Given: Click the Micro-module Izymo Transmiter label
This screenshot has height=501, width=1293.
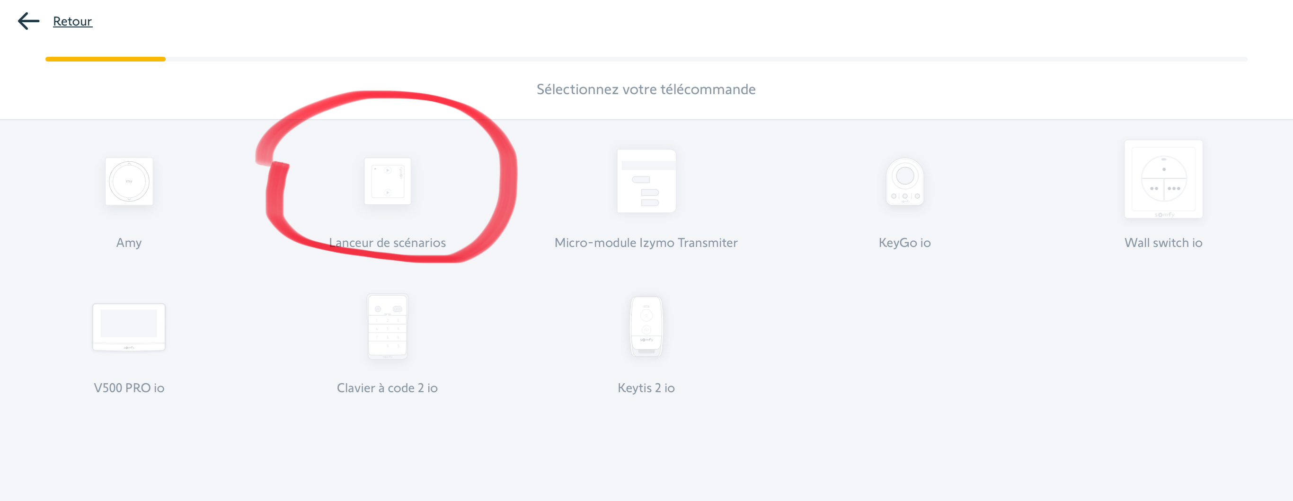Looking at the screenshot, I should [646, 243].
